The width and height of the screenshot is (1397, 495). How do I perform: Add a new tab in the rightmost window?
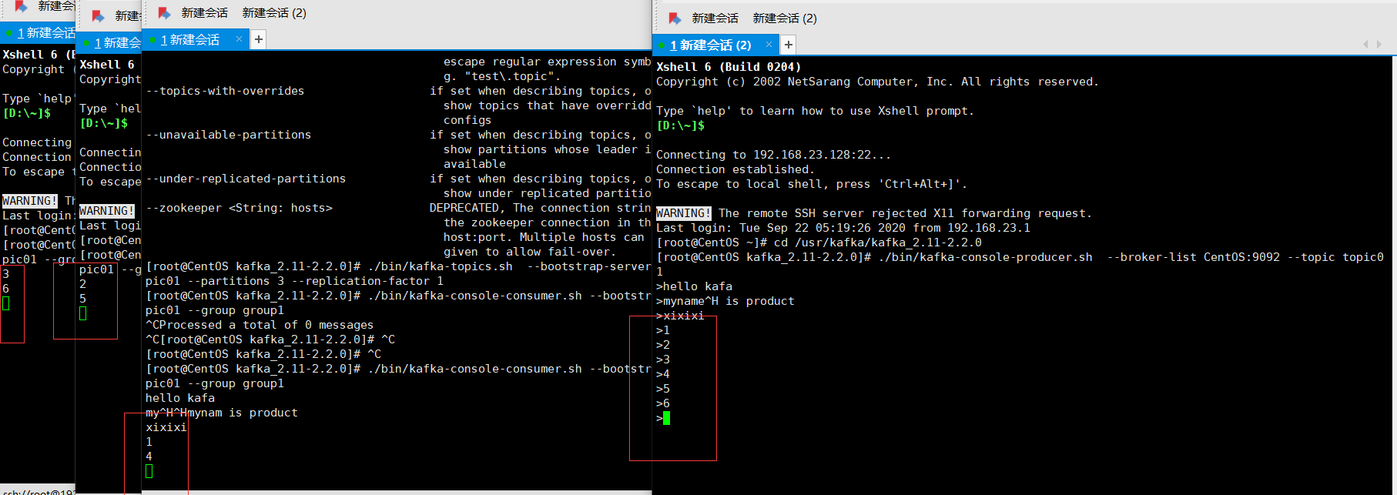click(788, 45)
